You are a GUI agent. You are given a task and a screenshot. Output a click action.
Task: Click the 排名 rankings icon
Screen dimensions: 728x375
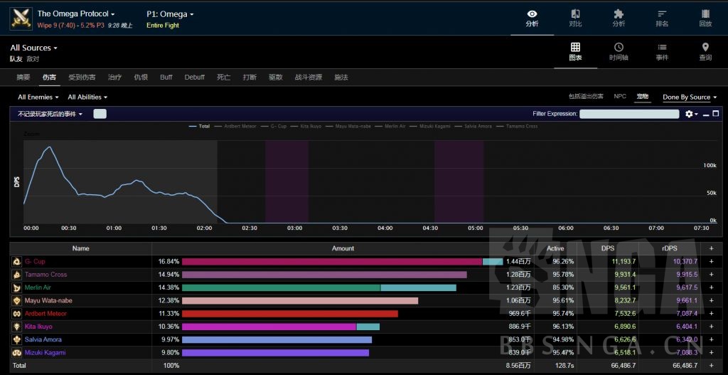[x=662, y=18]
